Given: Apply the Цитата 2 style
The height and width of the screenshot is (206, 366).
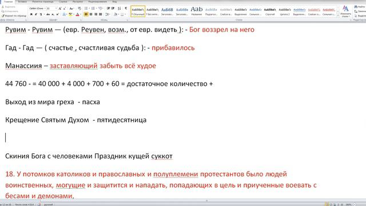Looking at the screenshot, I should 285,11.
